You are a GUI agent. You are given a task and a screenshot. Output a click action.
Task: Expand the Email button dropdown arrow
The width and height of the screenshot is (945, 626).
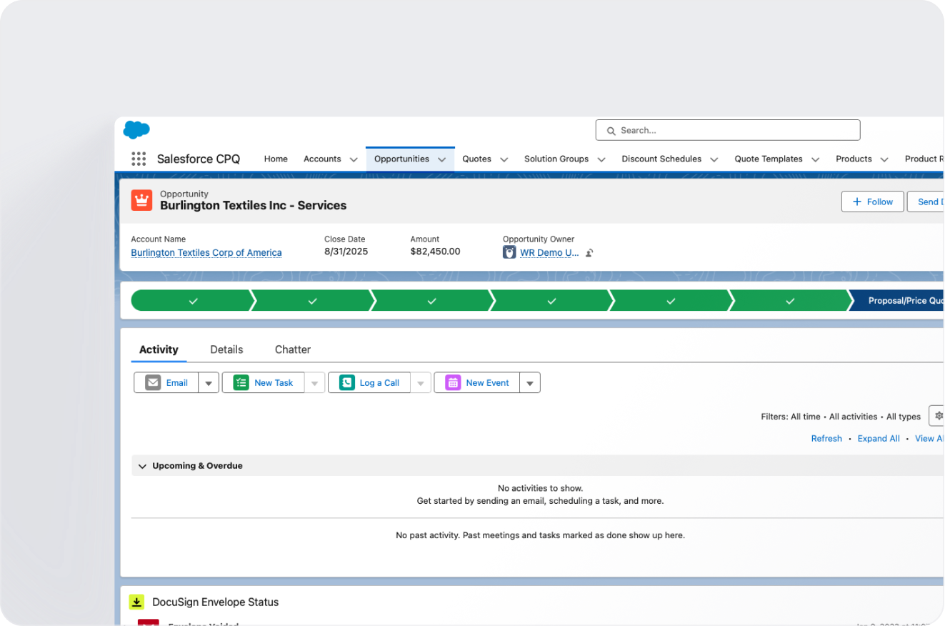(209, 383)
